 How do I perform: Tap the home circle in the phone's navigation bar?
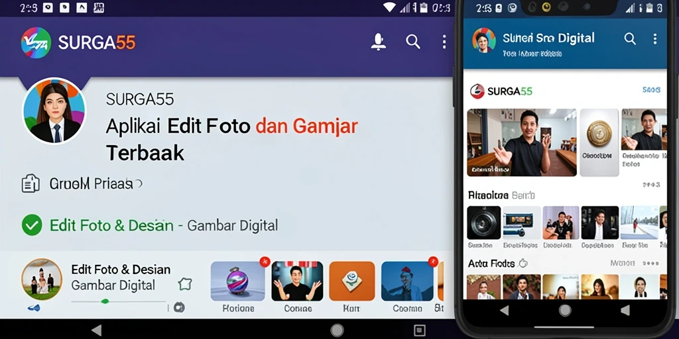(565, 310)
